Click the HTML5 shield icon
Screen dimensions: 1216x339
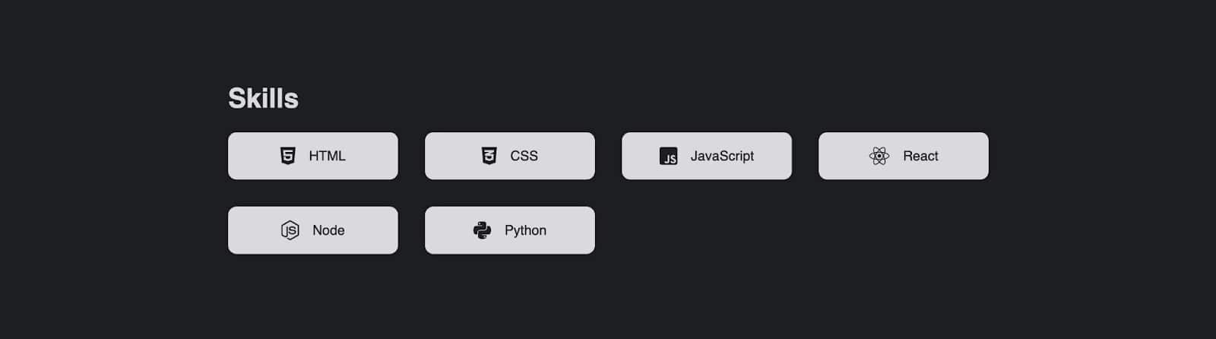click(288, 156)
